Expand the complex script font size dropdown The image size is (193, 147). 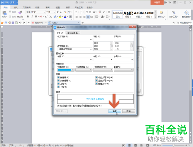coord(132,60)
